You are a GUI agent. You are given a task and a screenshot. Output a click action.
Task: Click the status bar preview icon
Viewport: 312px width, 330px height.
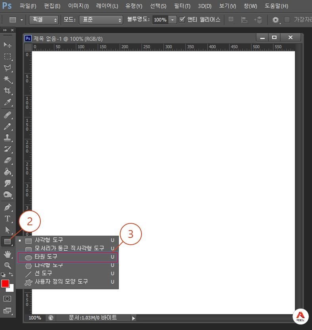click(x=51, y=318)
